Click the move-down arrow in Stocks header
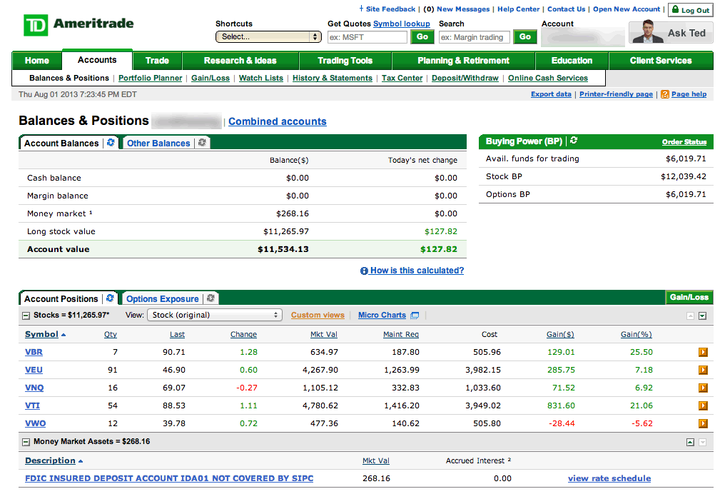 click(x=703, y=316)
